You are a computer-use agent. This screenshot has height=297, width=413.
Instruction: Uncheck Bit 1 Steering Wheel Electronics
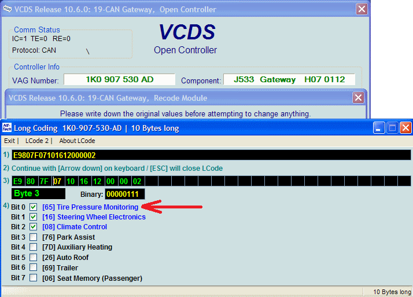coord(33,217)
